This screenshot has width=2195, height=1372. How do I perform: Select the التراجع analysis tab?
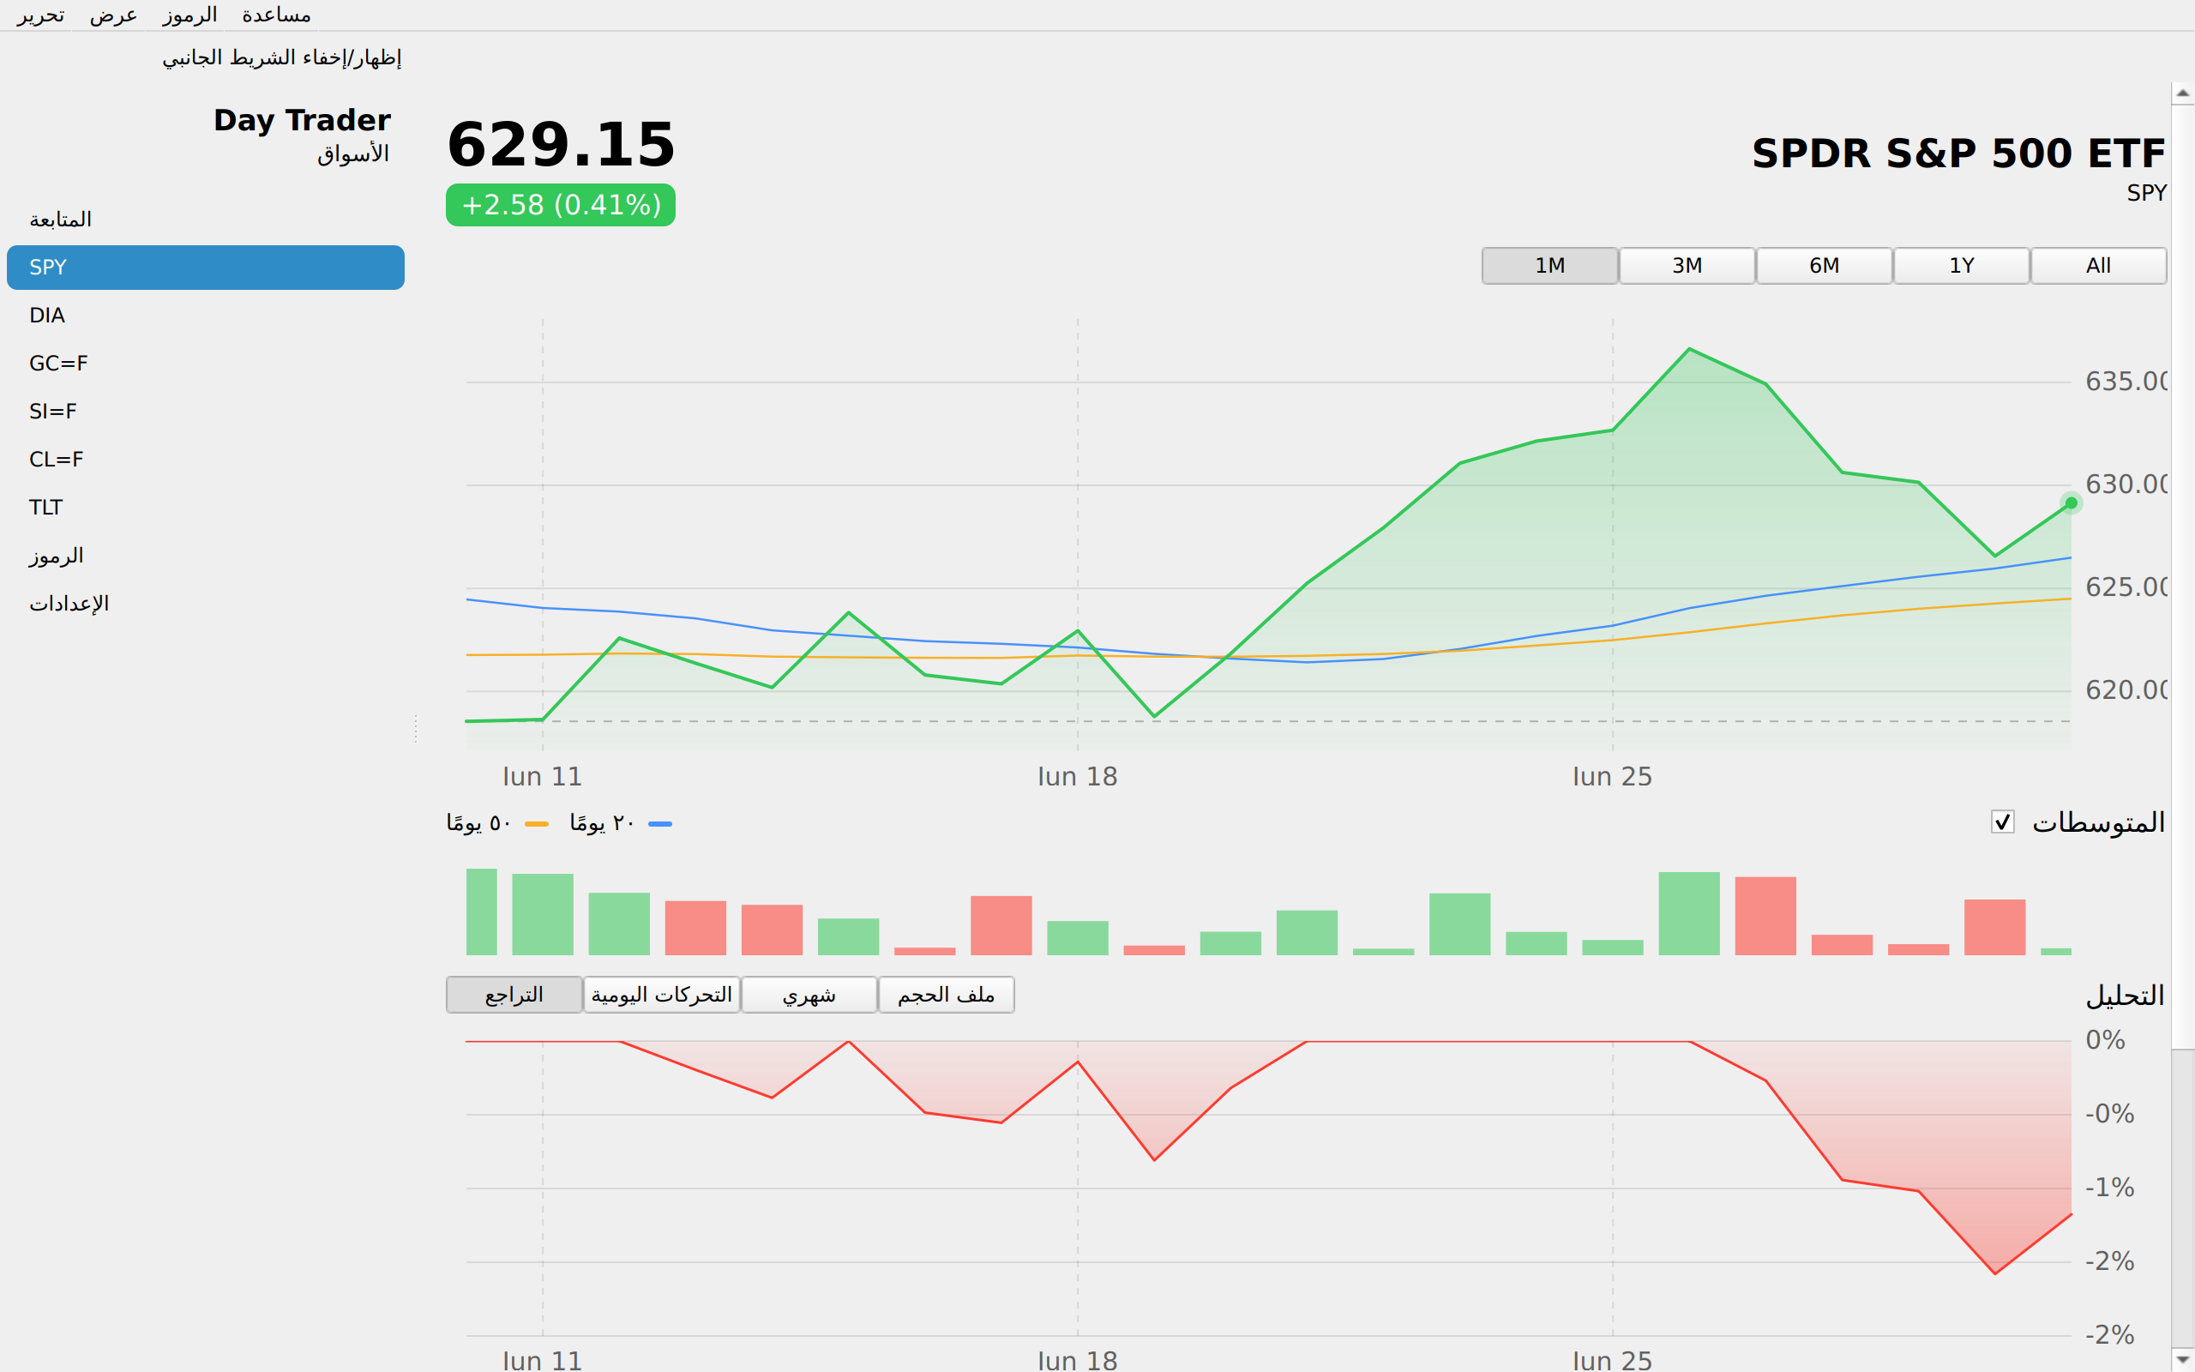pos(514,996)
